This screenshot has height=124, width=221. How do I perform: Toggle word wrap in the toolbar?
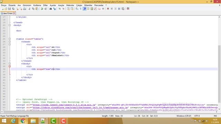tap(77, 9)
